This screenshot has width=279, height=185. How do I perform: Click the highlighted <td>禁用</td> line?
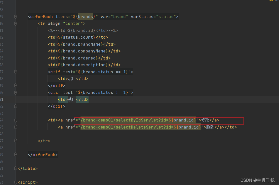point(73,99)
